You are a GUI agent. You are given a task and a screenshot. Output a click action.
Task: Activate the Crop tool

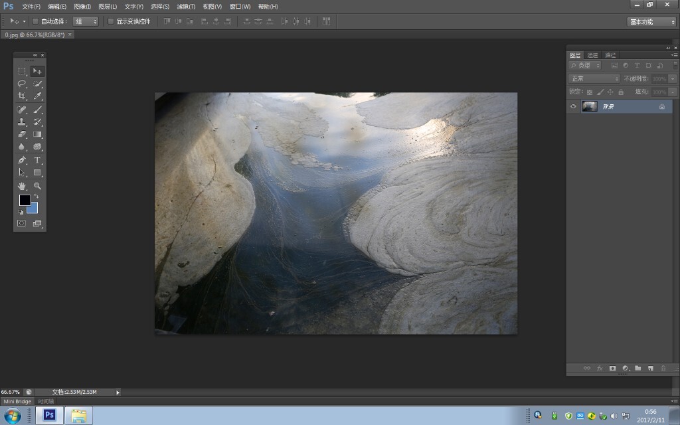(22, 96)
